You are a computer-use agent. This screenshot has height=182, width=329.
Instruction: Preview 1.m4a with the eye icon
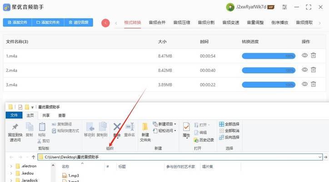(304, 55)
